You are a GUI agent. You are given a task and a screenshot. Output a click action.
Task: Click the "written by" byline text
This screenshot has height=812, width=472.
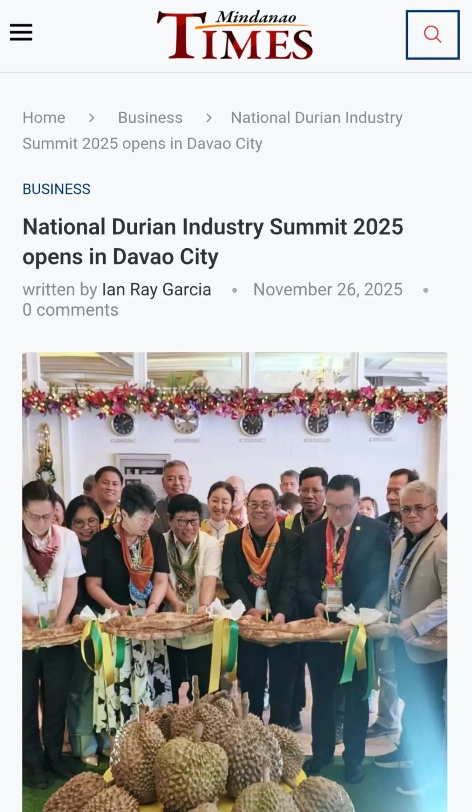(x=60, y=289)
